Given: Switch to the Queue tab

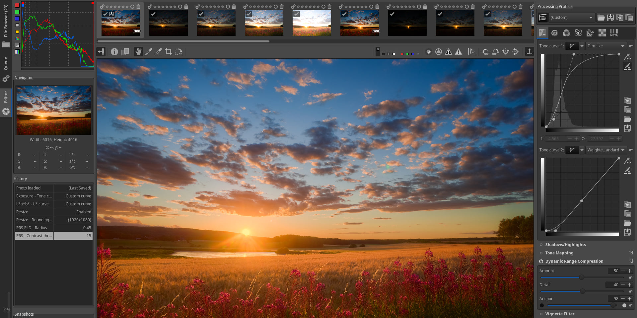Looking at the screenshot, I should pos(6,63).
